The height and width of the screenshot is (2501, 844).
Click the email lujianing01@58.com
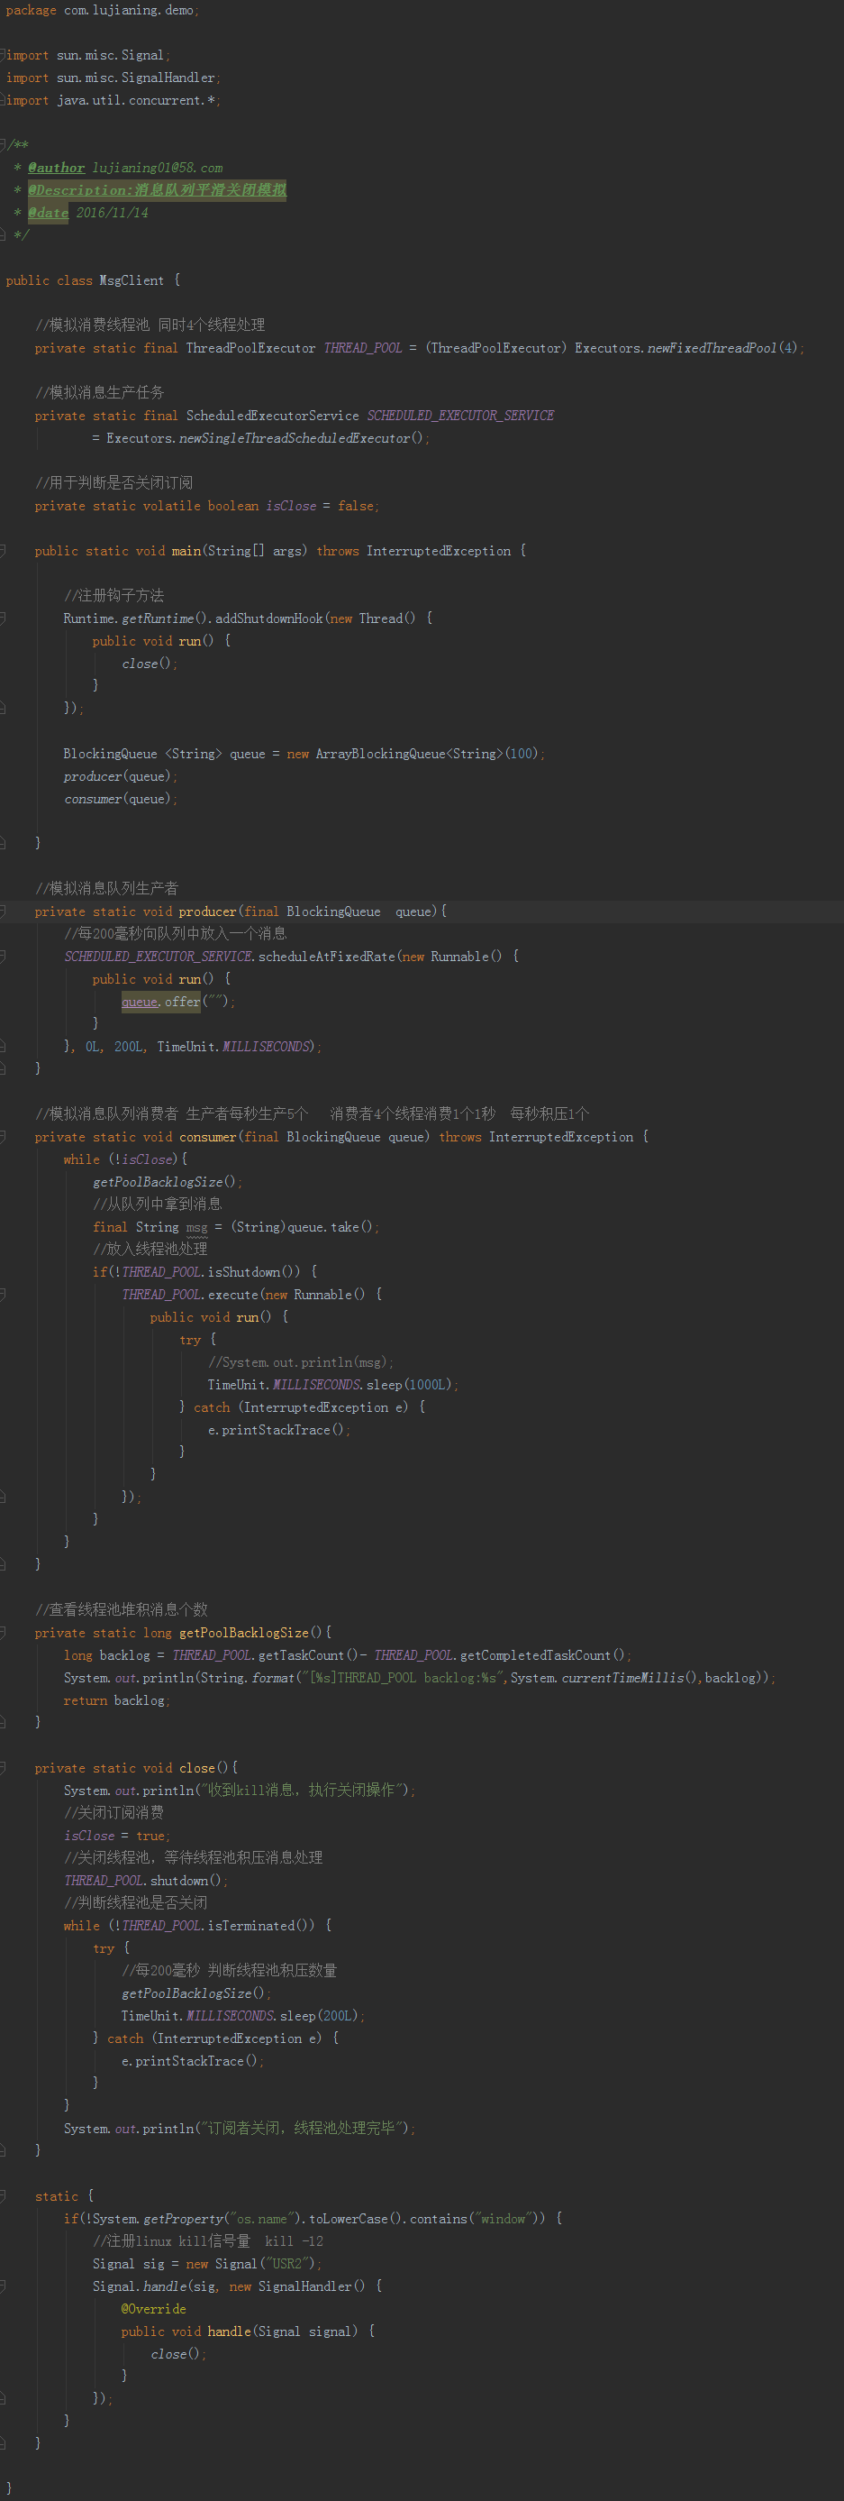pyautogui.click(x=157, y=168)
